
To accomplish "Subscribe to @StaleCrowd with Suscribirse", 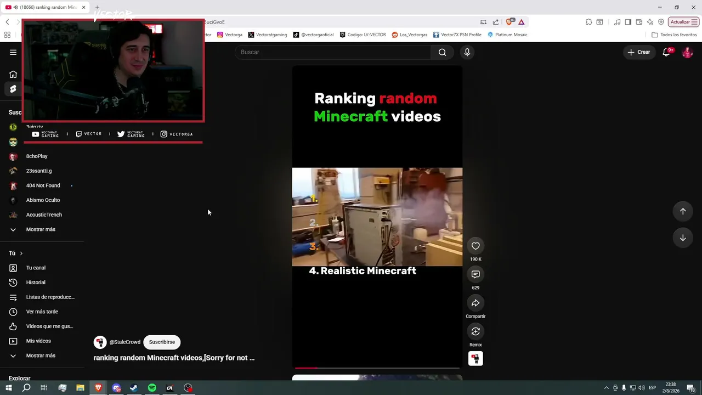I will click(x=162, y=342).
